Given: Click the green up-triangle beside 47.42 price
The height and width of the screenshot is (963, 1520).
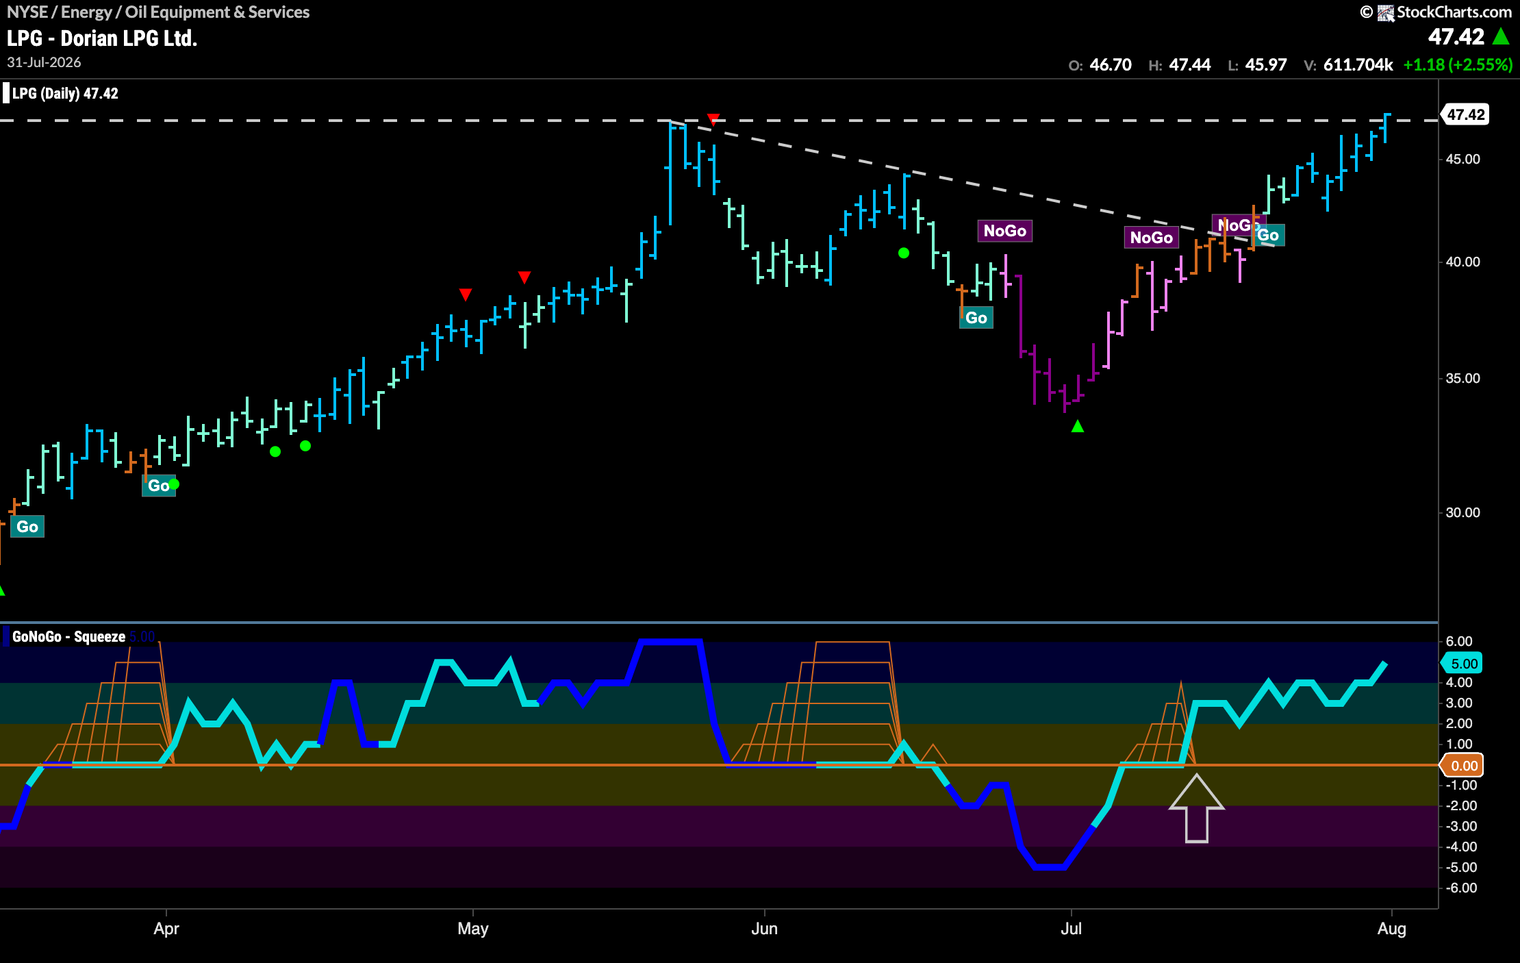Looking at the screenshot, I should click(x=1501, y=36).
